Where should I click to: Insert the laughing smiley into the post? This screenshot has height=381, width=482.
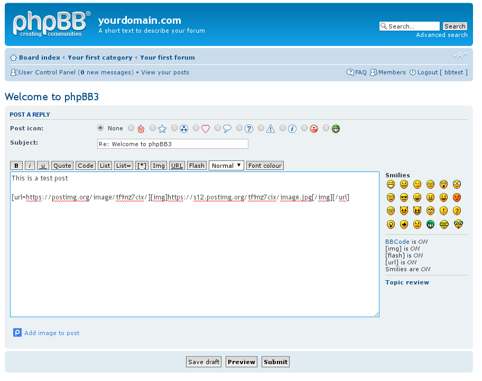pos(417,197)
